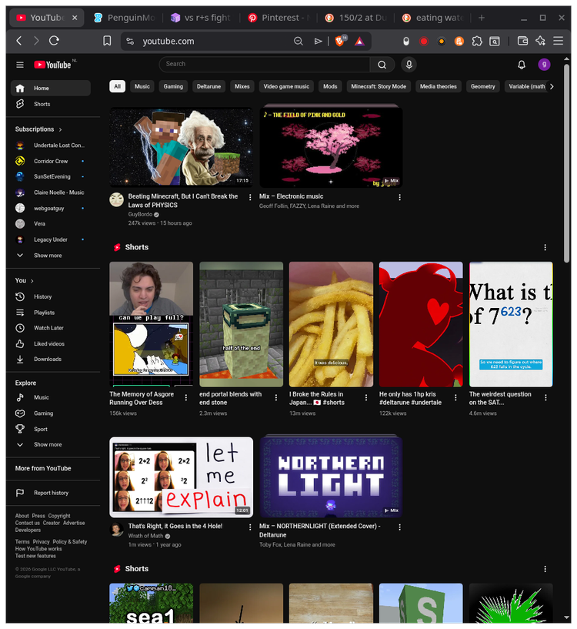
Task: Open the zoom magnifier in address bar
Action: 298,41
